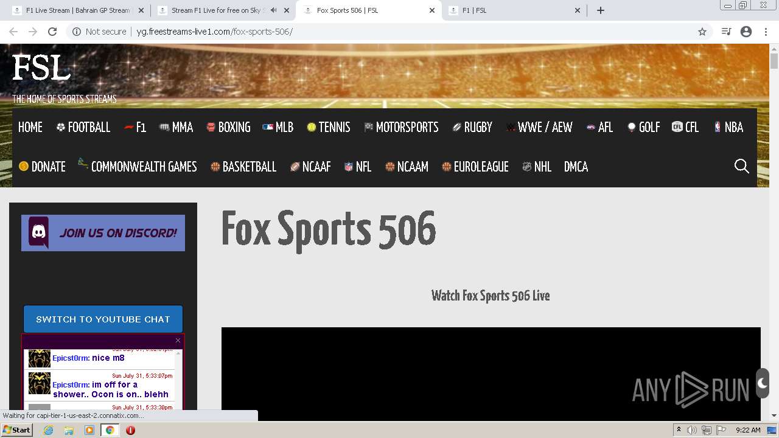Go to the MMA section

click(x=176, y=127)
